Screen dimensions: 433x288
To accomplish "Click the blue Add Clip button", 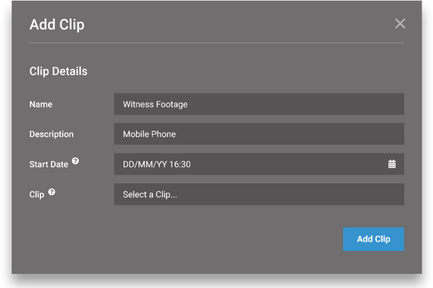I will tap(374, 239).
